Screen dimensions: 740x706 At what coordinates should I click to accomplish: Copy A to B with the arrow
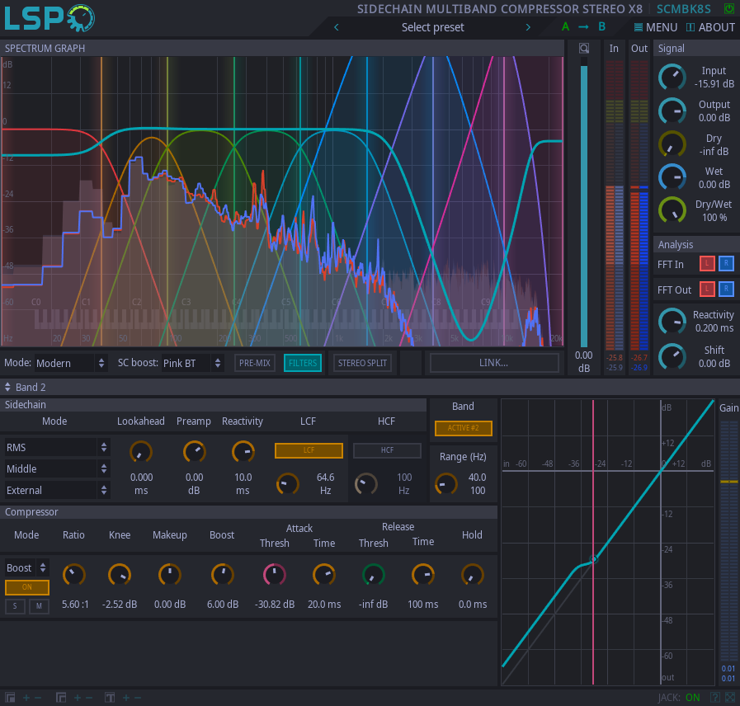tap(583, 27)
